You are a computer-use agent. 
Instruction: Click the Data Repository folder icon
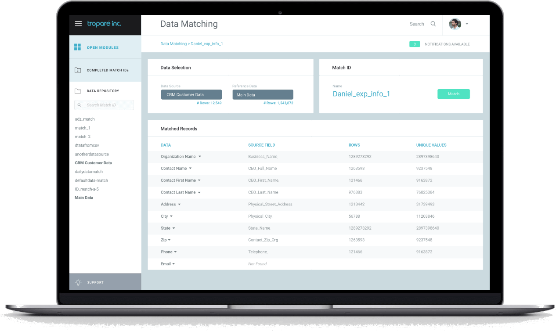78,91
